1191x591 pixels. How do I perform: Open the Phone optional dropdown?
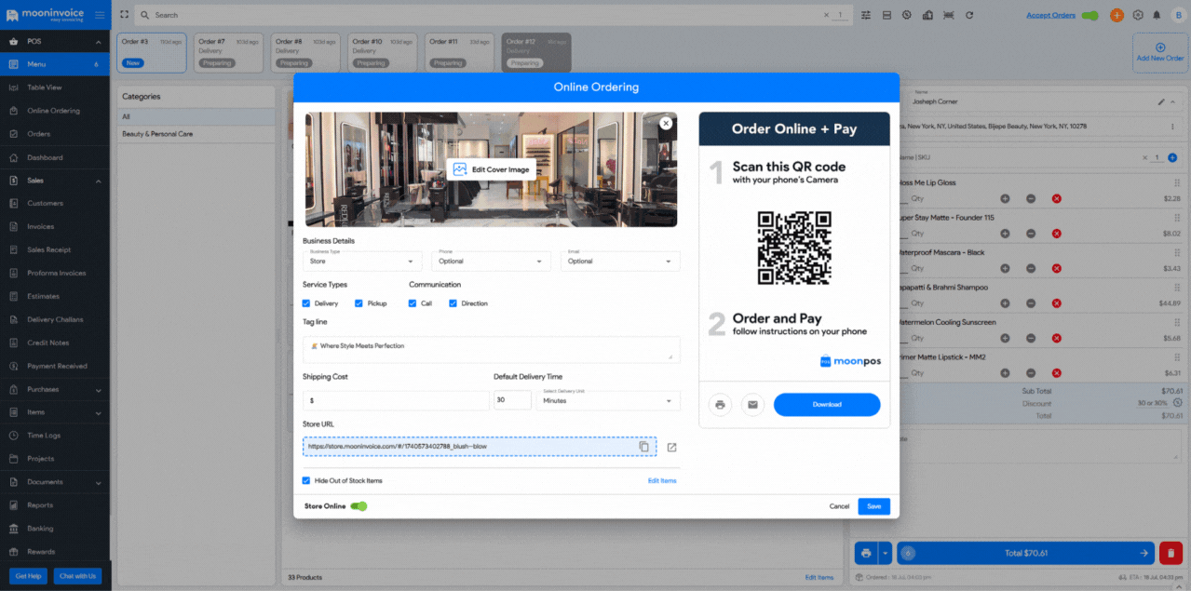click(491, 261)
